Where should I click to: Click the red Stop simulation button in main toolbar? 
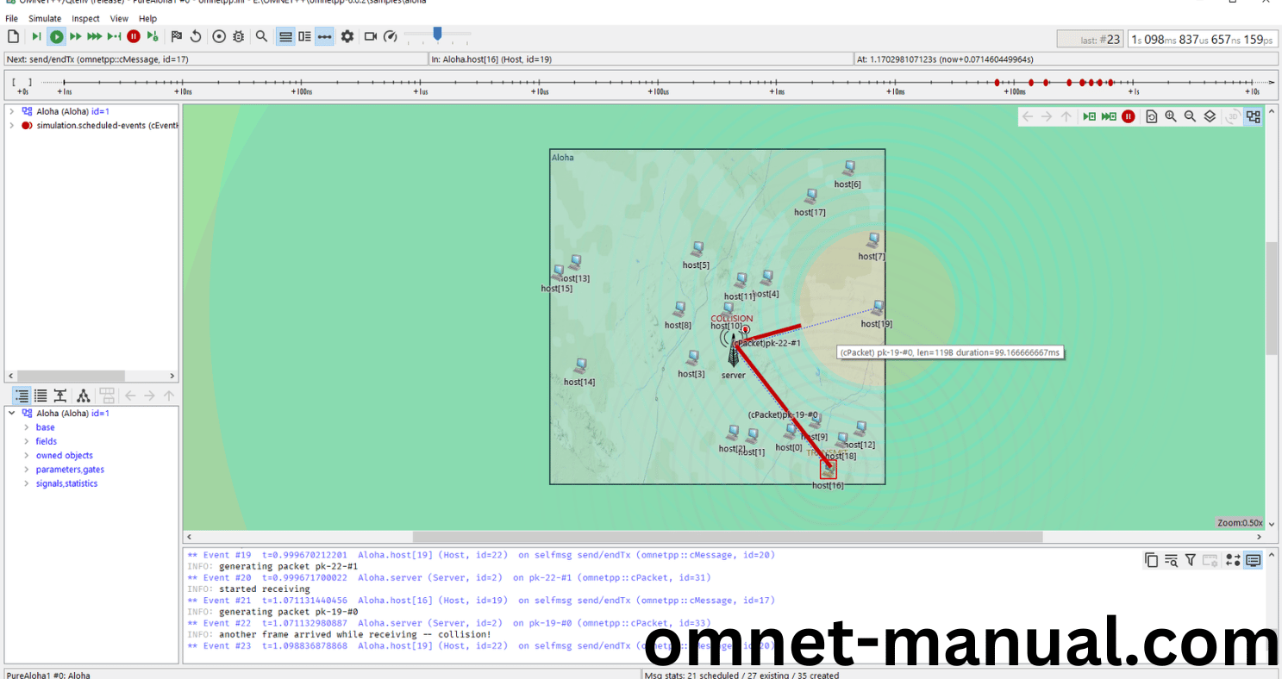point(134,36)
